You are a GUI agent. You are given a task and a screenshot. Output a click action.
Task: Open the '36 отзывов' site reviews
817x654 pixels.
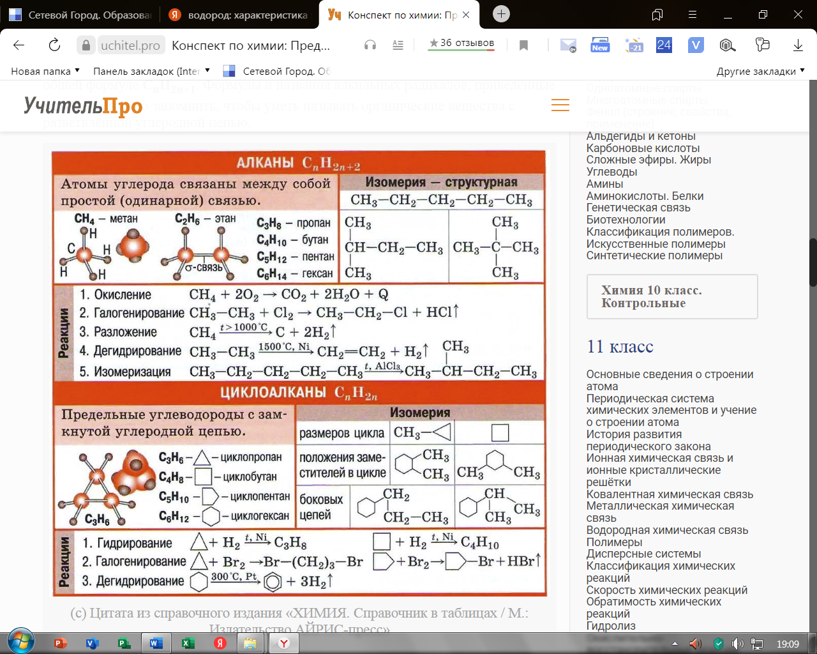tap(461, 43)
